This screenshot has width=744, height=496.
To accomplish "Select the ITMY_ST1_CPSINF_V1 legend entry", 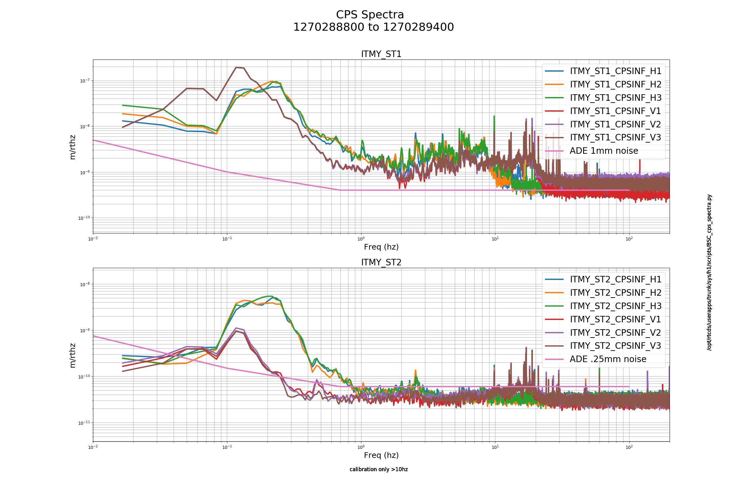I will [x=603, y=111].
